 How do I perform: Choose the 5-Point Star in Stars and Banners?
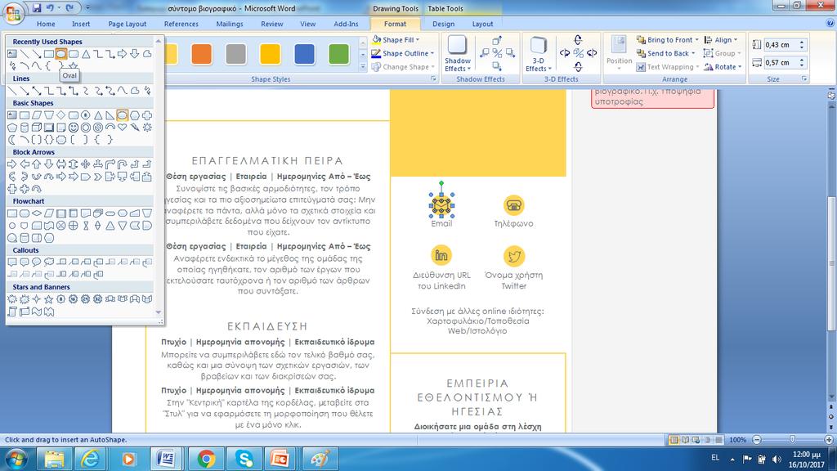(48, 299)
